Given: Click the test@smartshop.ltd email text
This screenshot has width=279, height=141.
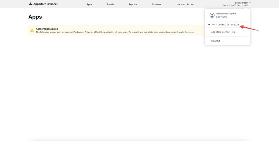Looking at the screenshot, I should coord(226,14).
